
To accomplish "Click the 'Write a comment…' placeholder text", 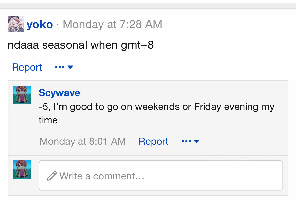I will [x=102, y=176].
